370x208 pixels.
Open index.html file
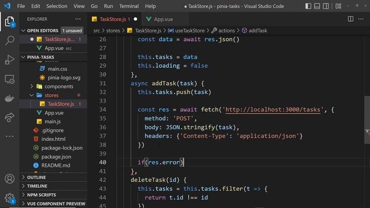pyautogui.click(x=53, y=139)
